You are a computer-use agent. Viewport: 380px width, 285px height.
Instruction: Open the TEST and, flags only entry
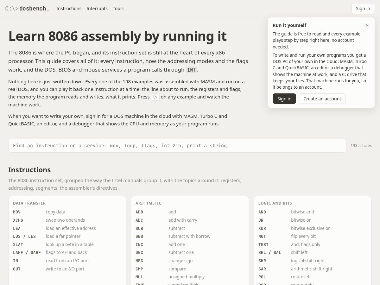click(x=313, y=244)
